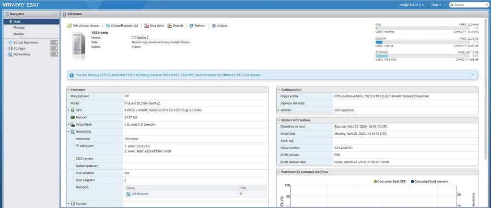Click the Navigator panel title icon
The height and width of the screenshot is (208, 491).
coord(7,14)
